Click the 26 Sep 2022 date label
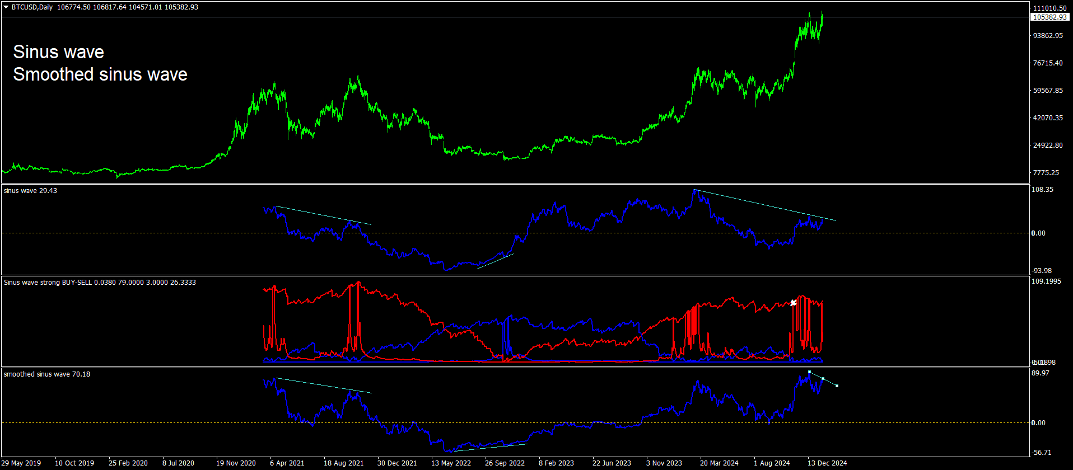Screen dimensions: 1073x470 point(505,463)
